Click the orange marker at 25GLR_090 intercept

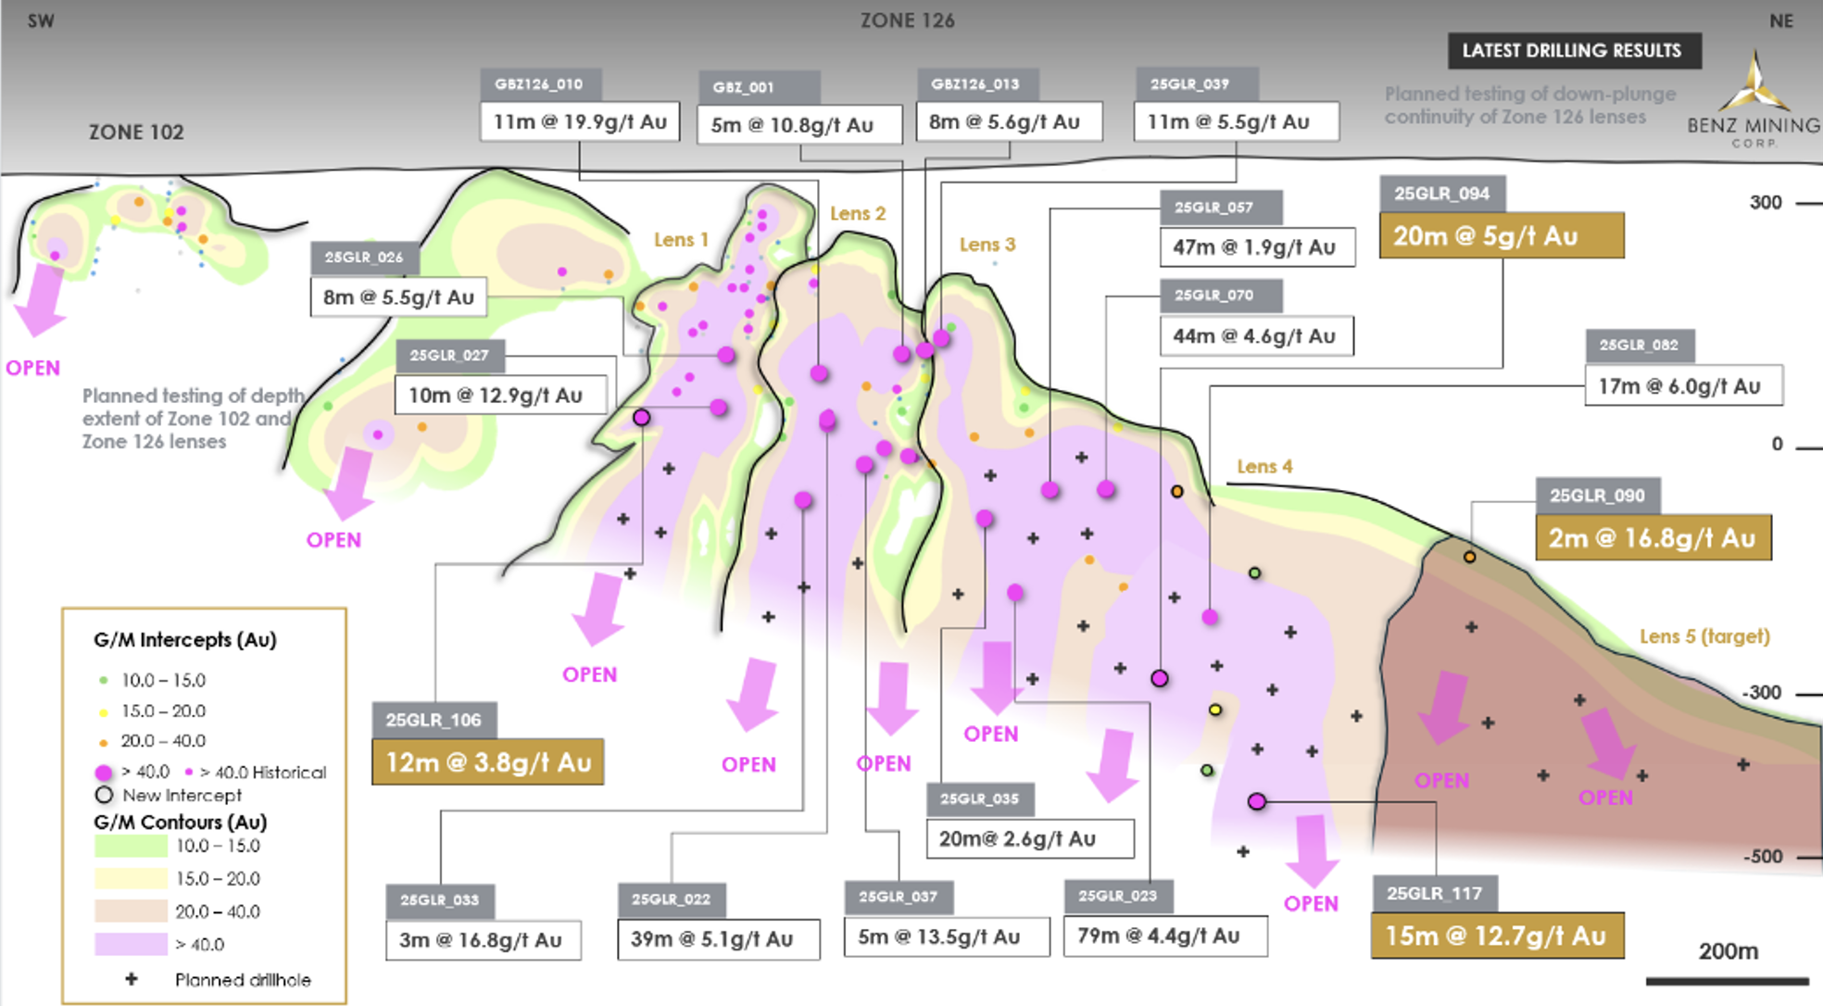(x=1469, y=557)
